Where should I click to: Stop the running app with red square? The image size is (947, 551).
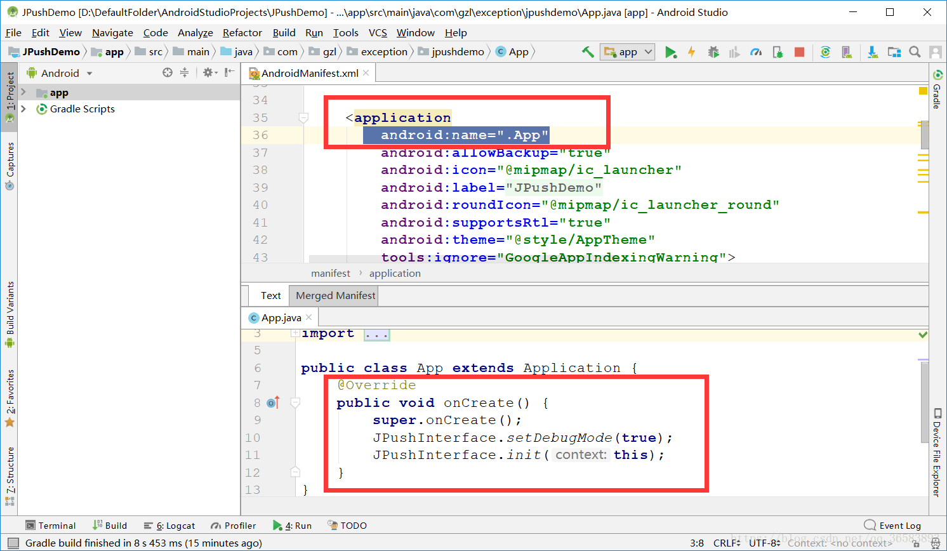click(x=799, y=52)
